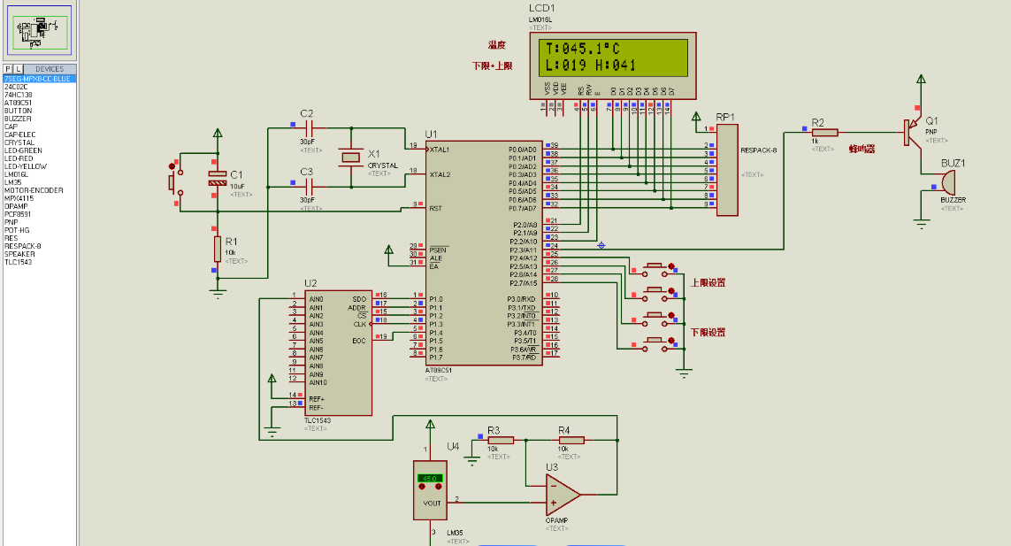Click the reset push button beside C1

[174, 181]
